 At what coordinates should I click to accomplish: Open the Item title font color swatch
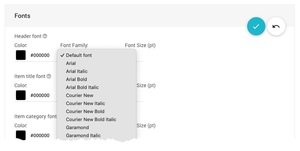tap(21, 96)
